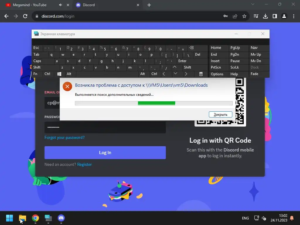
Task: Mute the Megamind YouTube tab audio
Action: pyautogui.click(x=60, y=5)
